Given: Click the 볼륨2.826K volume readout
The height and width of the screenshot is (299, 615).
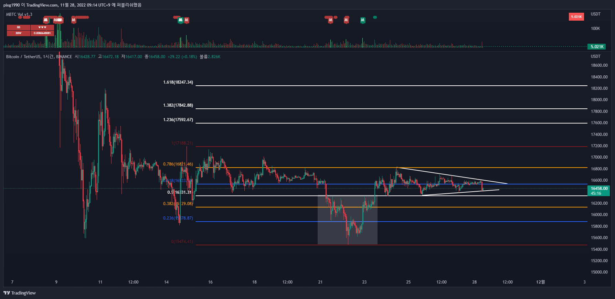Looking at the screenshot, I should pos(210,57).
